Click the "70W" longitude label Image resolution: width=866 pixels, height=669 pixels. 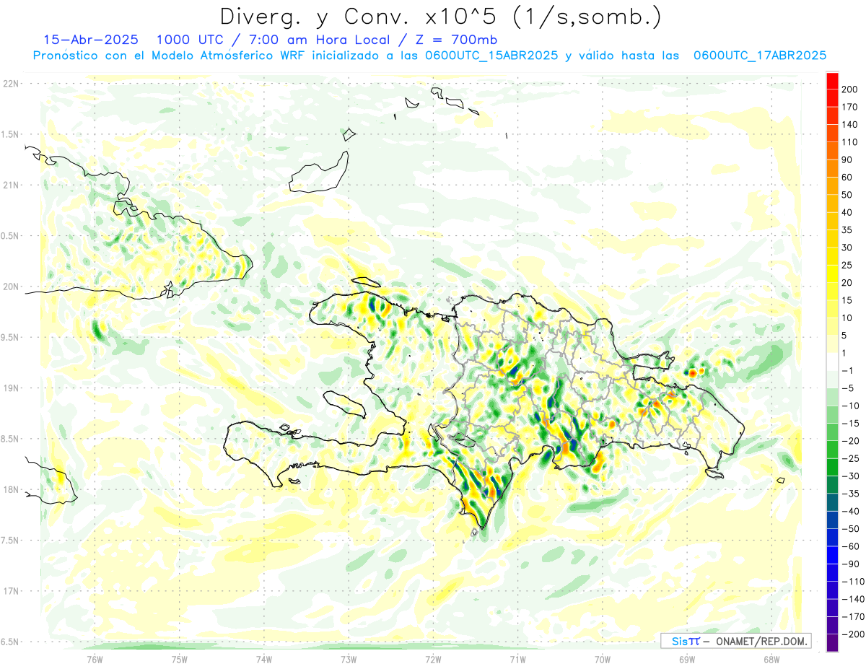603,658
